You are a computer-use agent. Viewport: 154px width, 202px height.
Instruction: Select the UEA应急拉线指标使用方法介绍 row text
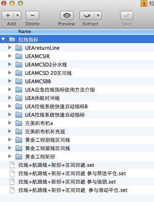point(60,90)
